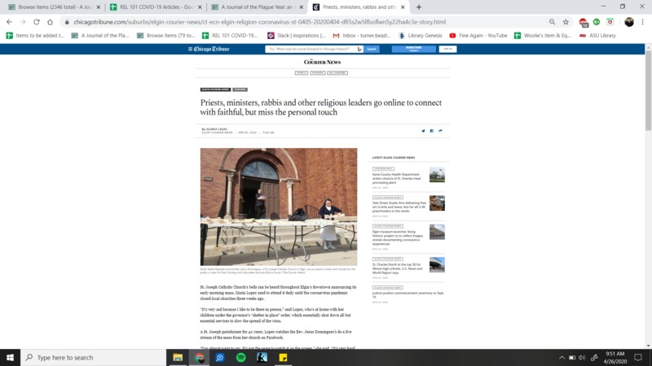Show hidden system tray icons
The width and height of the screenshot is (652, 366).
[562, 357]
